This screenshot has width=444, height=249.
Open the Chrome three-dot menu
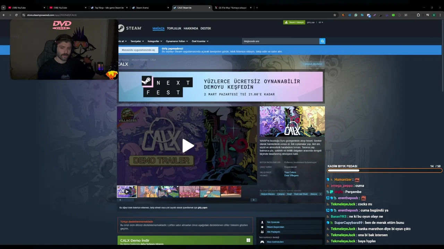tap(440, 15)
